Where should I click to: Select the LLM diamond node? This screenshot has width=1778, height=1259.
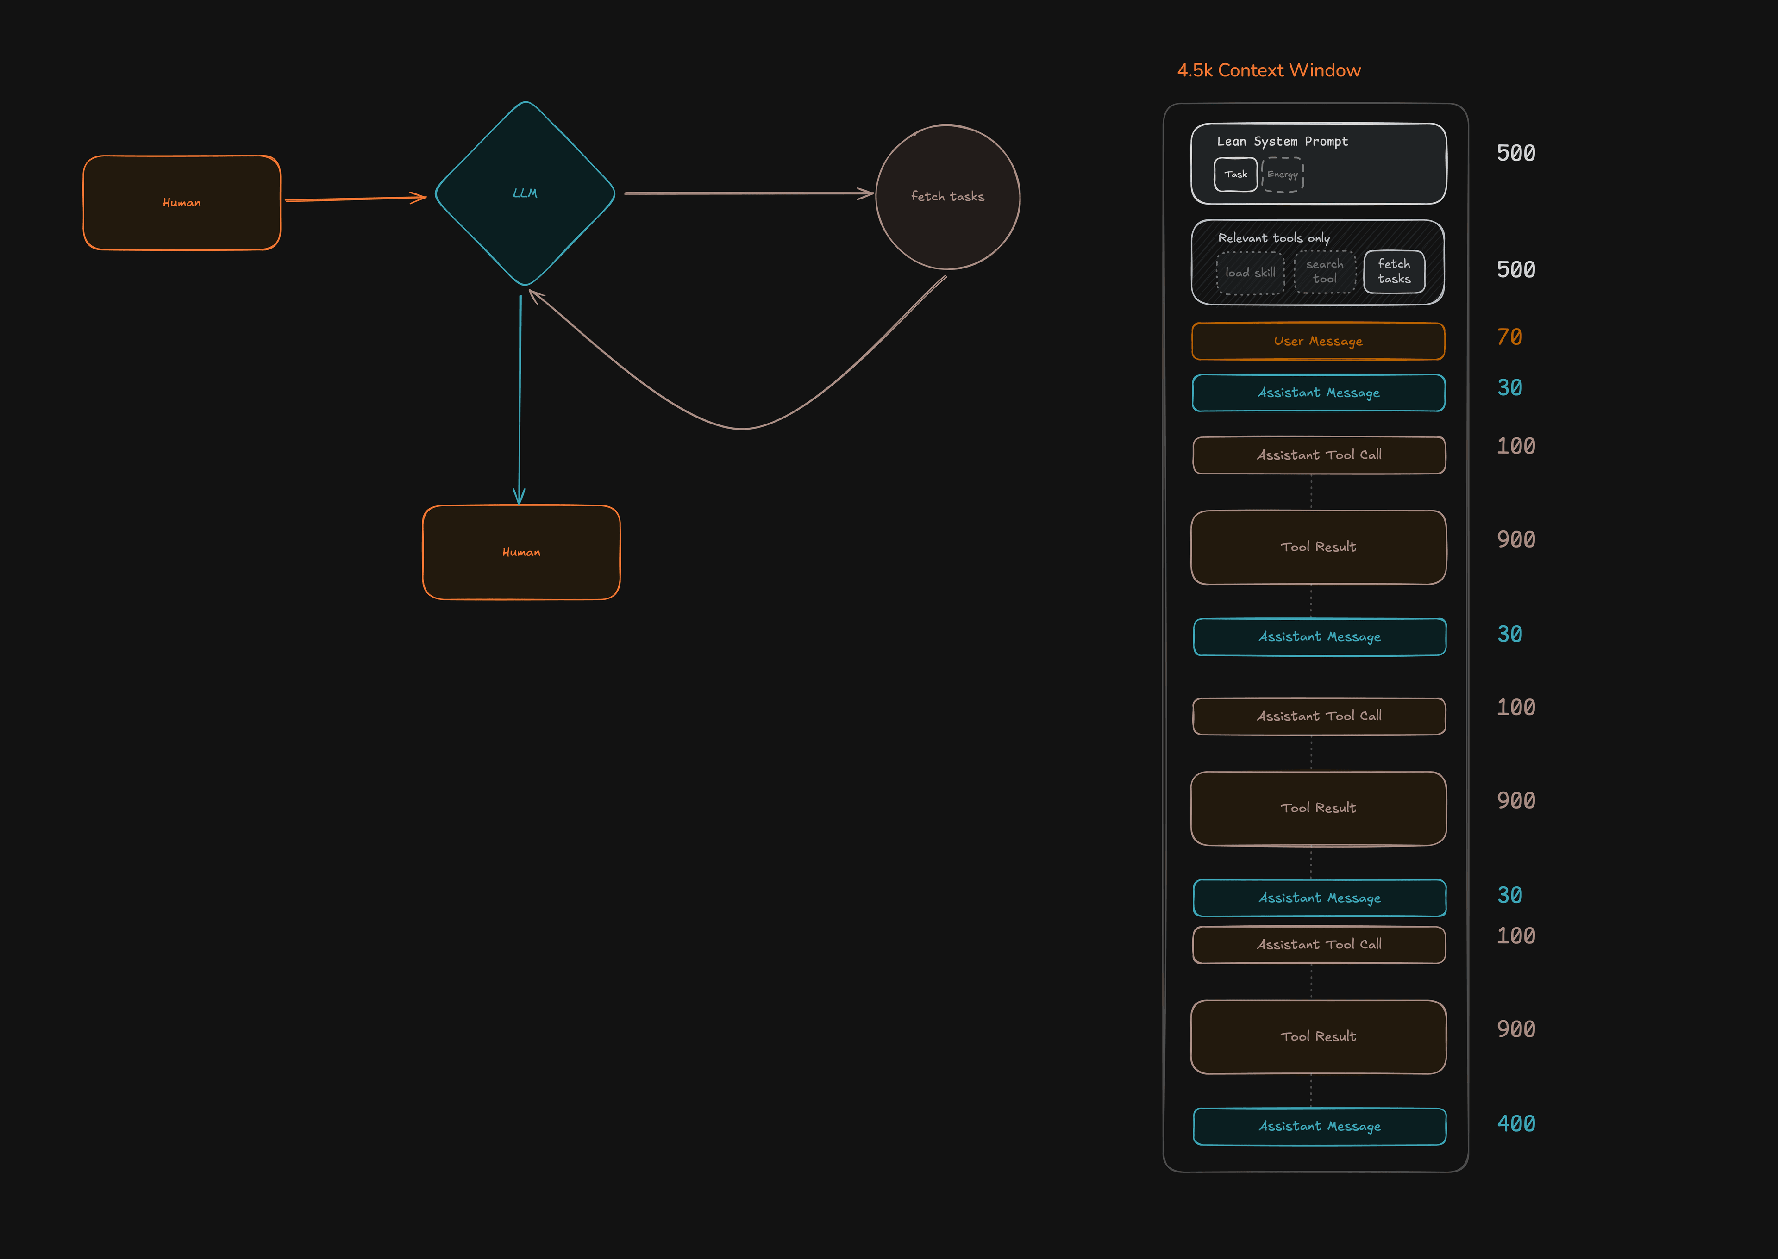[x=525, y=193]
